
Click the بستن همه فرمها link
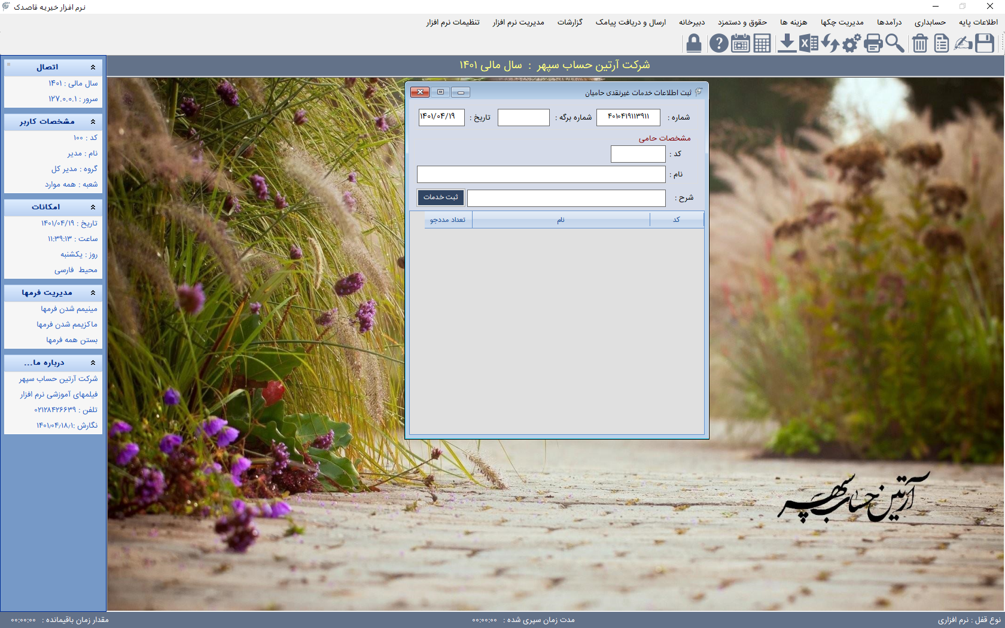click(72, 340)
